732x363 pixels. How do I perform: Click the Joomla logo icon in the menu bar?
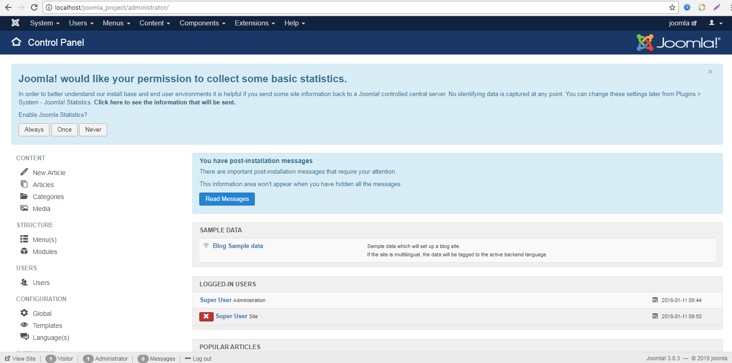15,23
